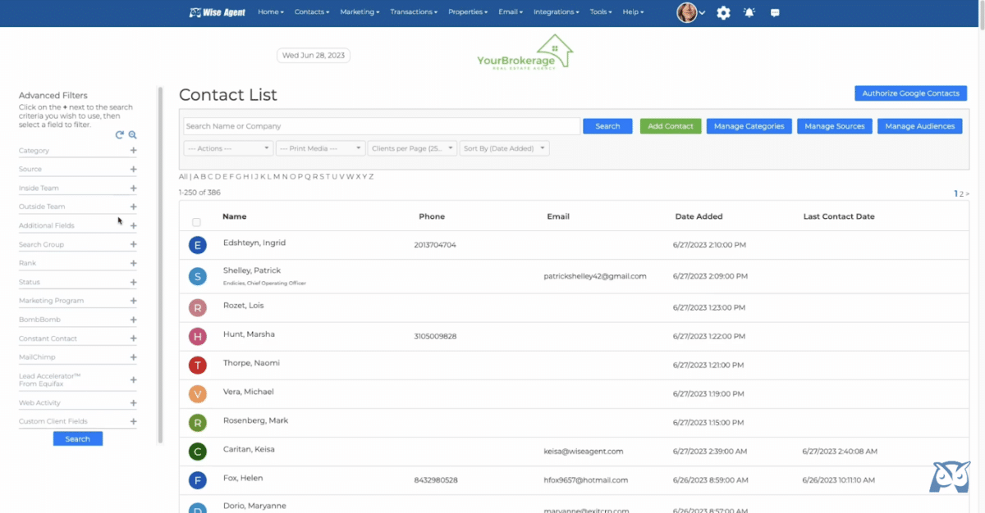Click the Wed Jun 28, 2023 date badge
The image size is (985, 513).
pos(314,56)
